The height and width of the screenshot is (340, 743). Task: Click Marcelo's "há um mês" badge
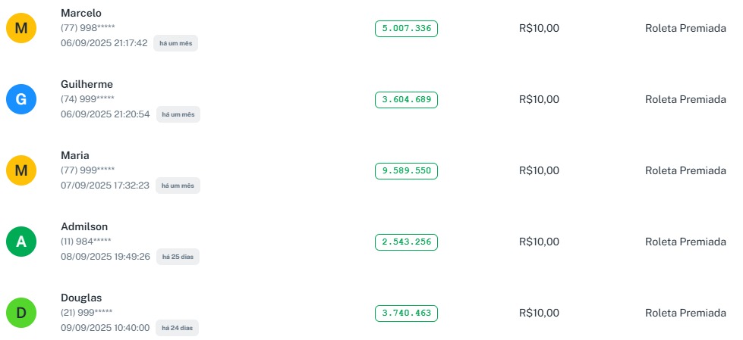pos(175,43)
